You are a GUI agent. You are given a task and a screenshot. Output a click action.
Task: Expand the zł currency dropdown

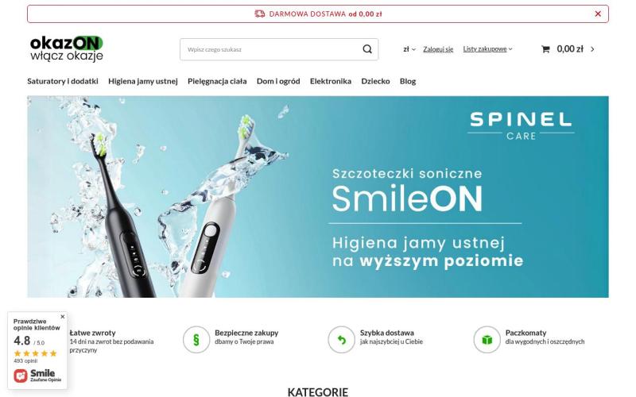[x=409, y=49]
